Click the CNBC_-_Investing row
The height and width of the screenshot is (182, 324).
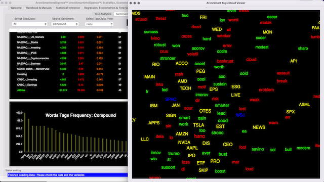tap(69, 80)
